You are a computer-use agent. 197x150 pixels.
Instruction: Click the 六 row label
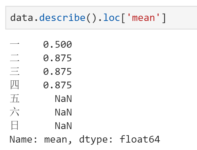[x=15, y=112]
